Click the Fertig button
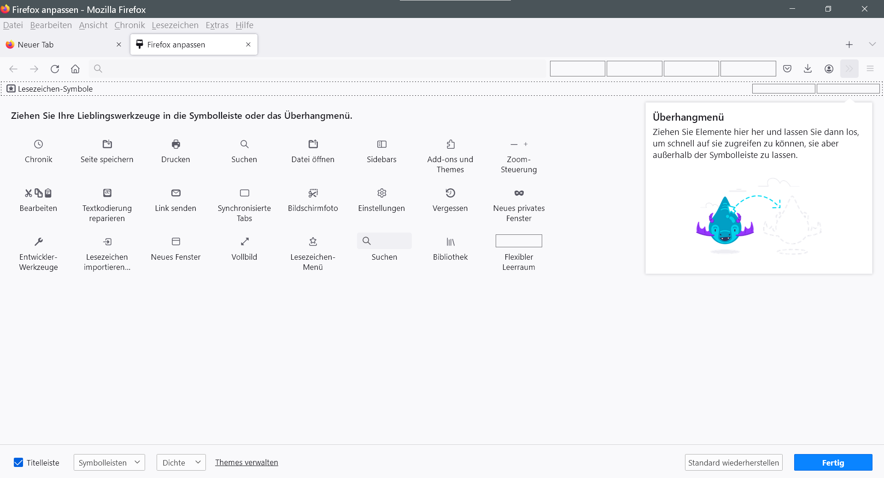This screenshot has width=884, height=478. (833, 462)
